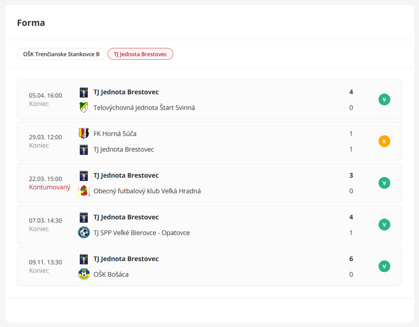The image size is (419, 327).
Task: Click green V badge for 22.03. match
Action: [384, 183]
